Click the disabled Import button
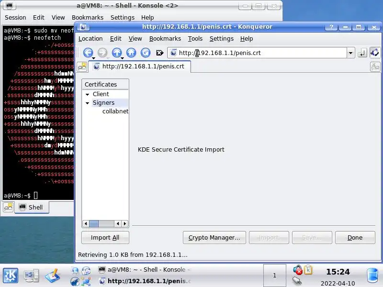Viewport: 383px width, 287px height. (x=269, y=237)
